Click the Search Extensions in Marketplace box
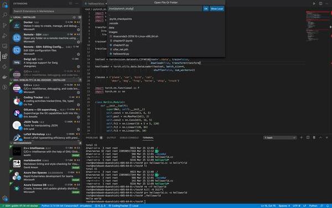This screenshot has width=332, height=208. click(46, 11)
